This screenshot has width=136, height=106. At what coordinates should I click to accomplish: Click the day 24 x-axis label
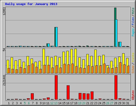100,103
